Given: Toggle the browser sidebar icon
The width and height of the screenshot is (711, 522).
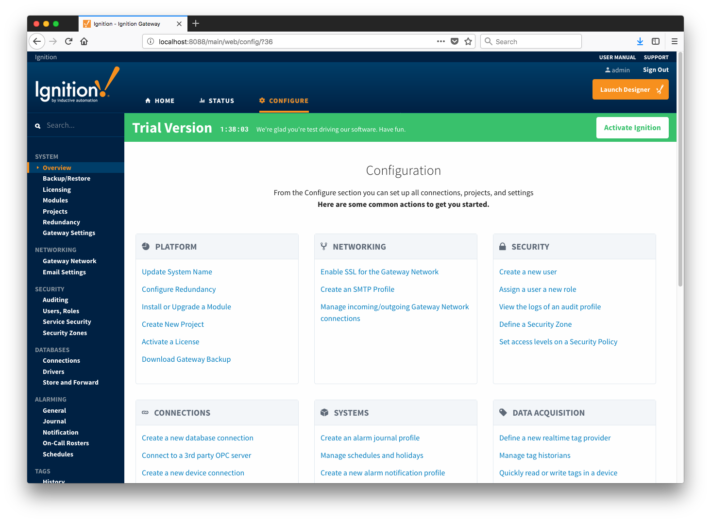Looking at the screenshot, I should [656, 41].
